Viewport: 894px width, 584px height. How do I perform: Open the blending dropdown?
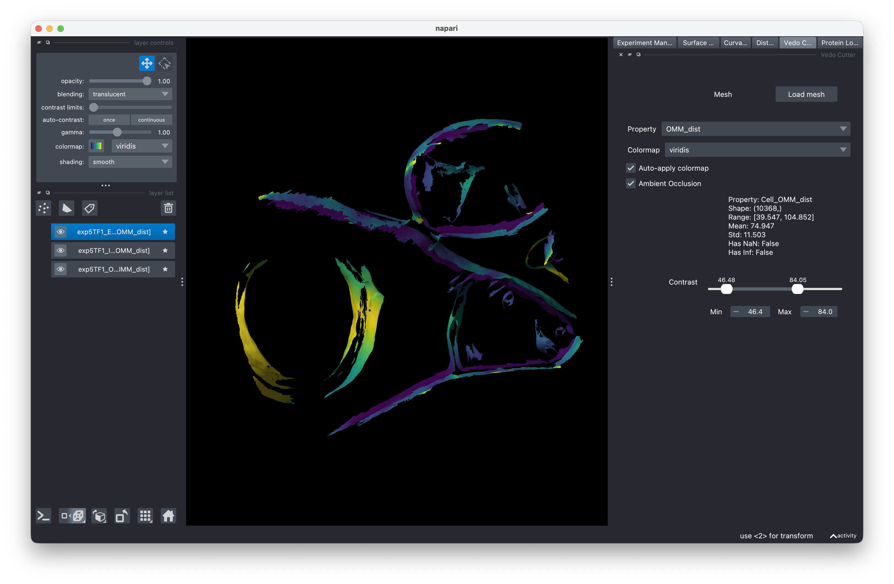[x=130, y=94]
